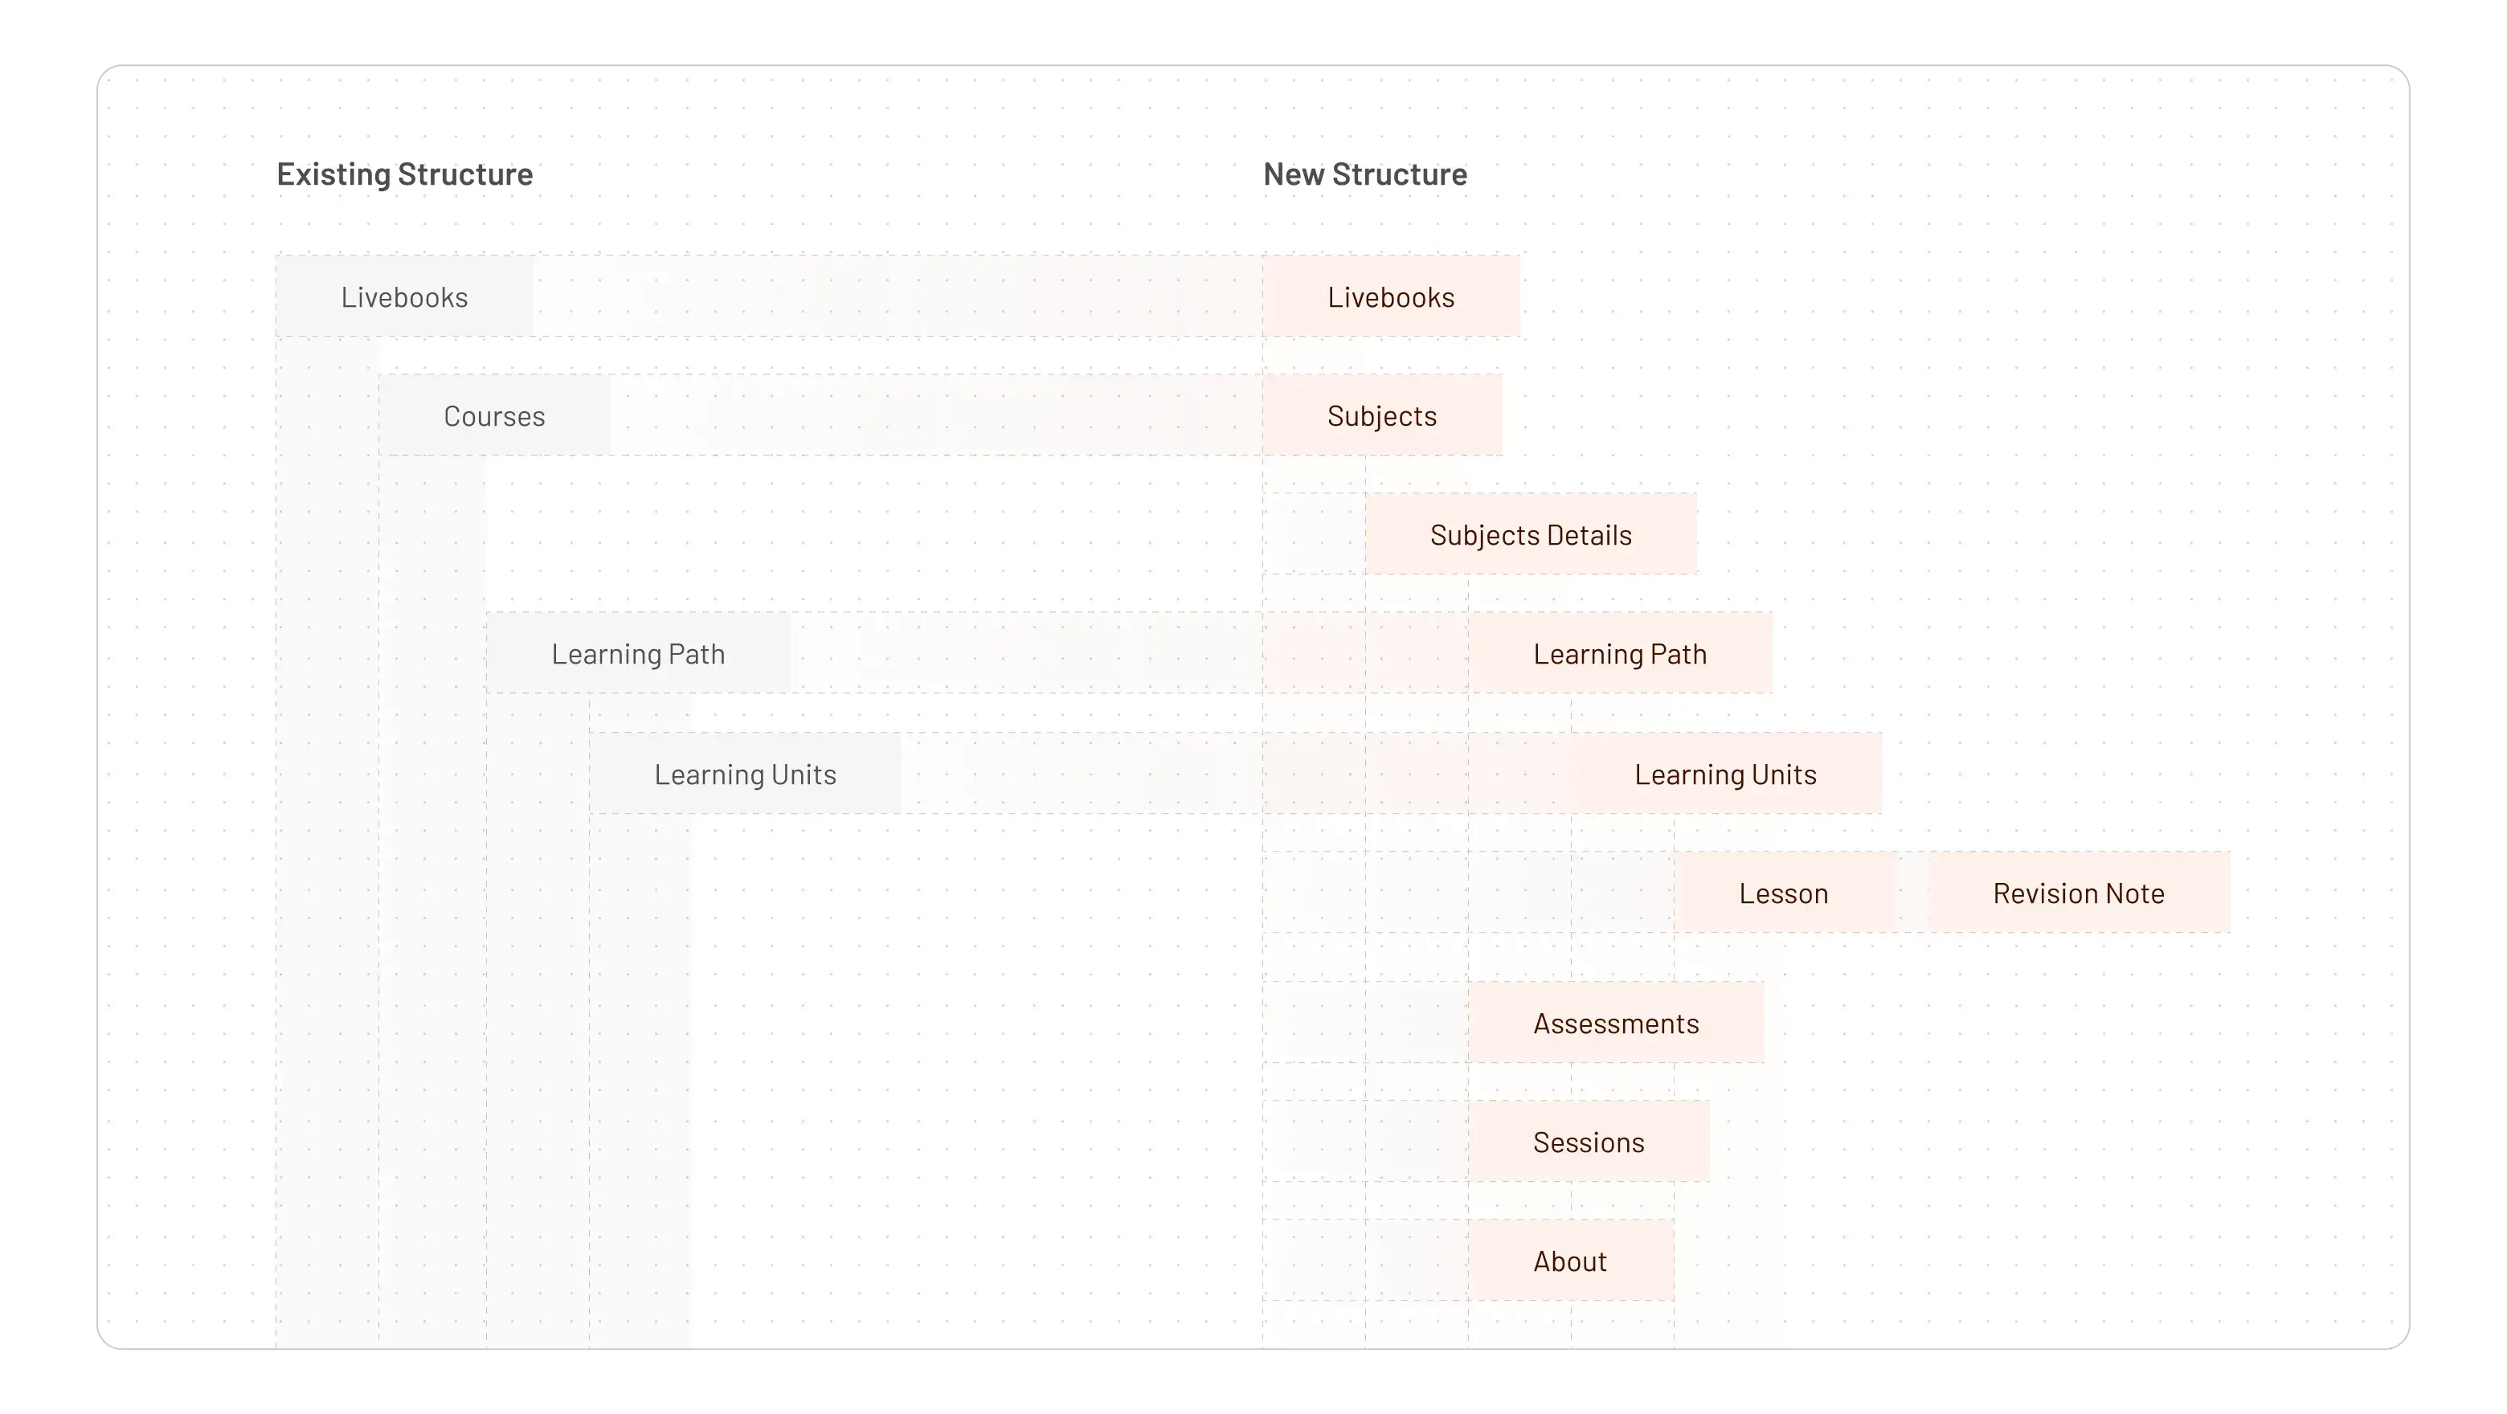2507x1414 pixels.
Task: Click the peach Learning Units box
Action: [x=1725, y=774]
